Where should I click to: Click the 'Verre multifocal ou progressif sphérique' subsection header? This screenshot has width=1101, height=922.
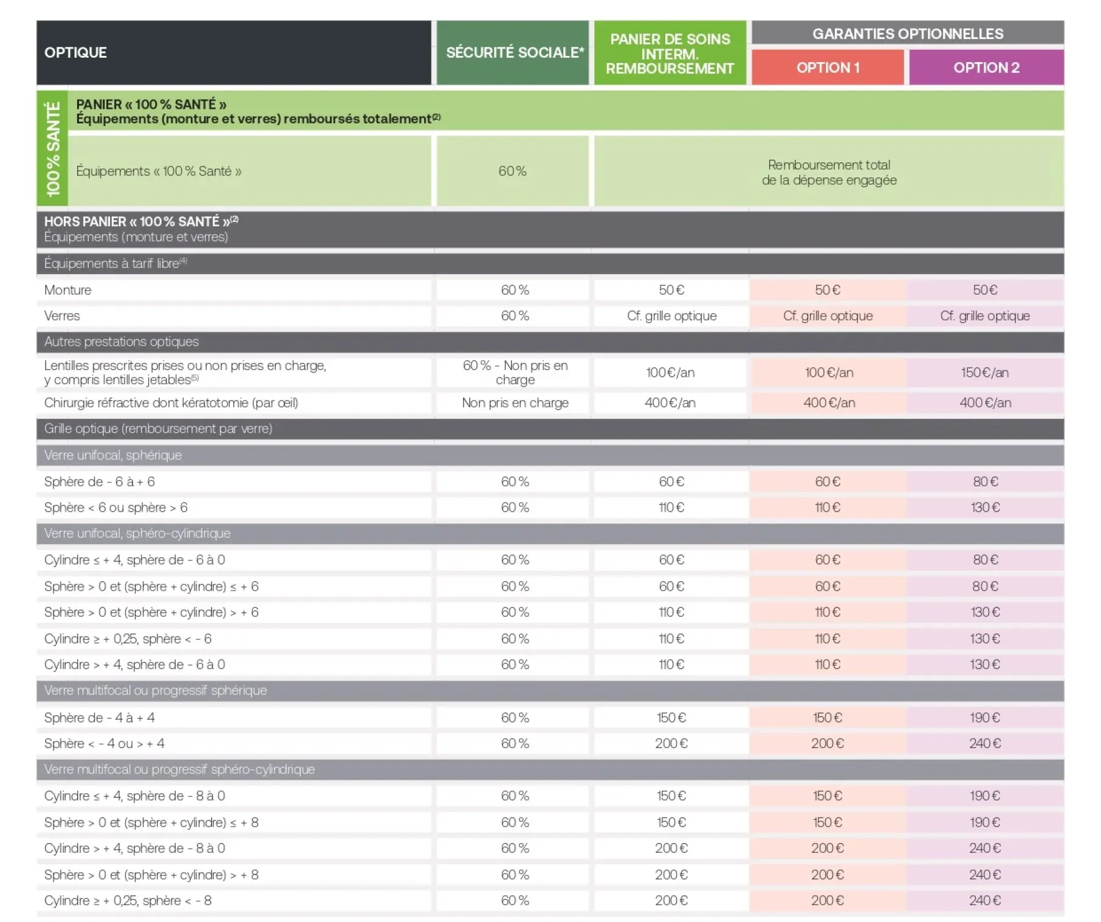[156, 690]
